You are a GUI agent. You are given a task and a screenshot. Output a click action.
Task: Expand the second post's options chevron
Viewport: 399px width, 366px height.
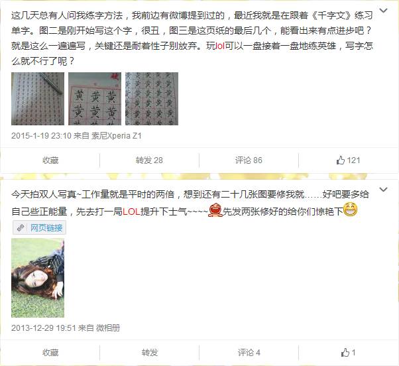point(383,190)
